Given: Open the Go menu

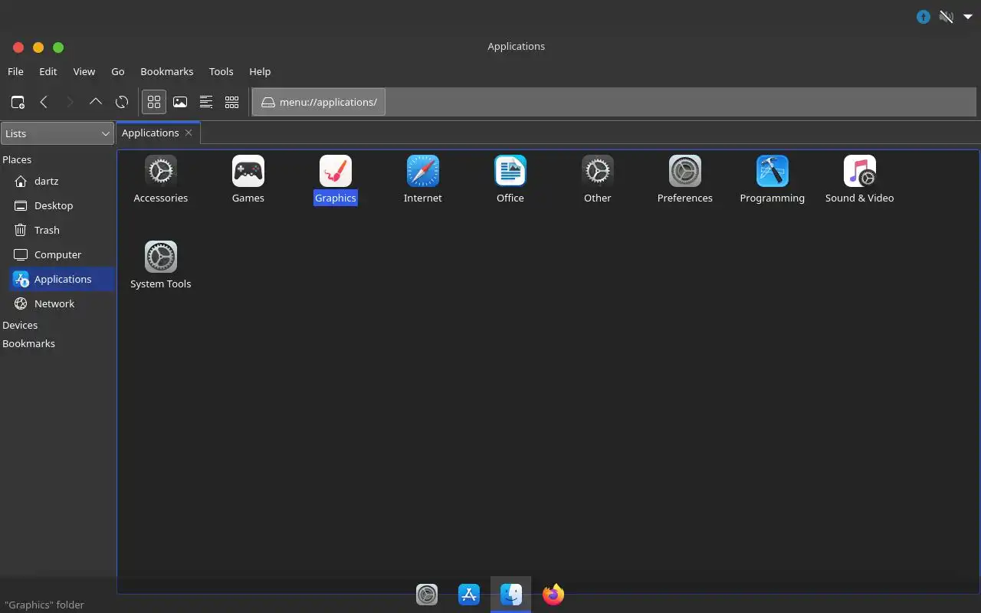Looking at the screenshot, I should (118, 71).
